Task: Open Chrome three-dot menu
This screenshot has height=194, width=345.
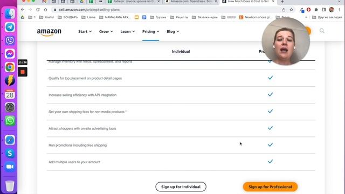Action: [339, 10]
